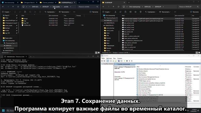The image size is (201, 113).
Task: Click Paste icon in DEVELOP Explorer toolbar
Action: 125,12
